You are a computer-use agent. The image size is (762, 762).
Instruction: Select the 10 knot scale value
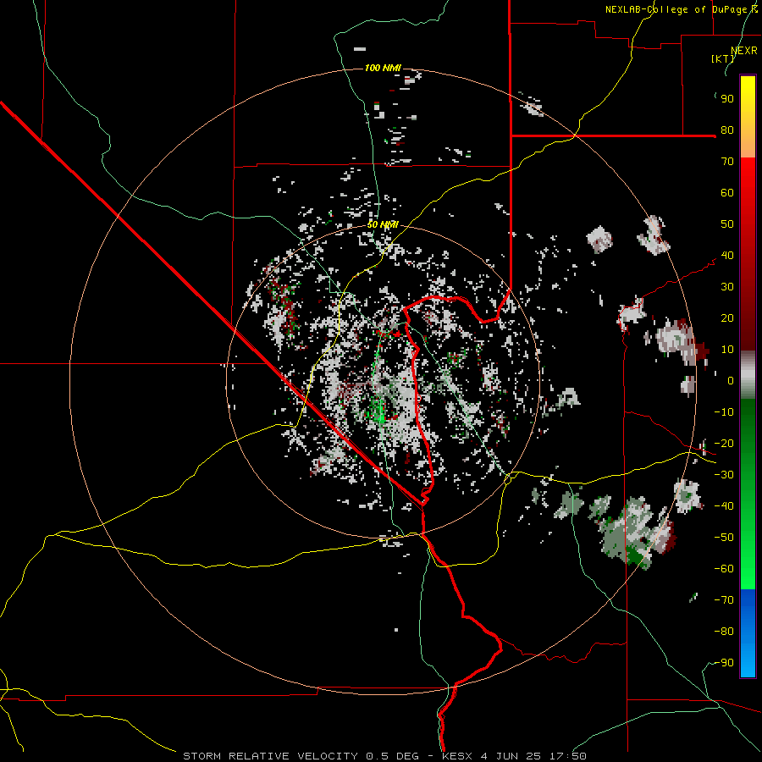point(727,350)
